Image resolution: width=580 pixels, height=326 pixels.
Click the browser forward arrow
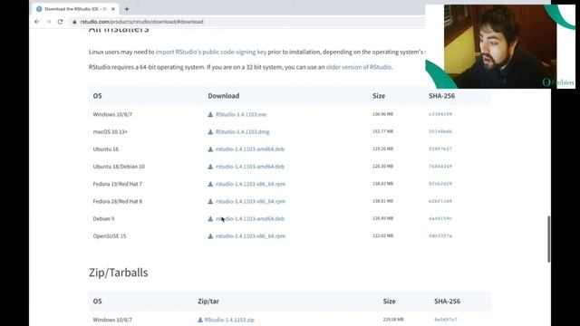pyautogui.click(x=48, y=22)
